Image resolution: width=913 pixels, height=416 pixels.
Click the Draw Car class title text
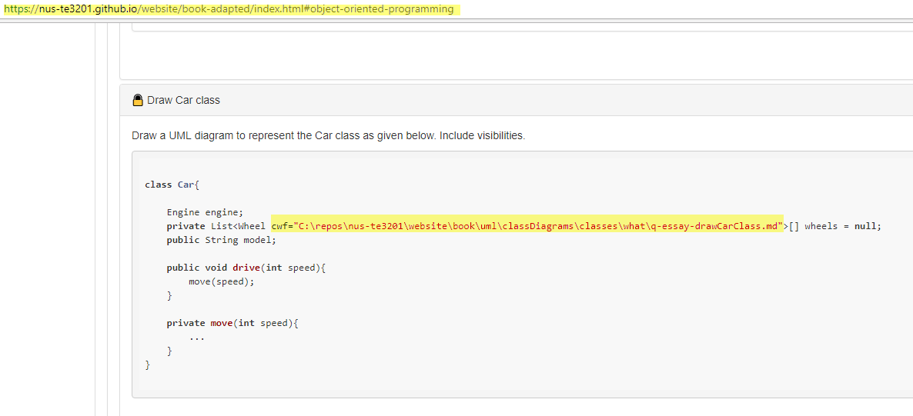coord(183,100)
